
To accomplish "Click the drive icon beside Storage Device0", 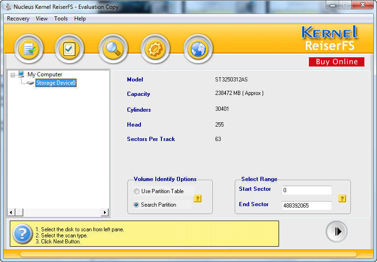I will [30, 83].
